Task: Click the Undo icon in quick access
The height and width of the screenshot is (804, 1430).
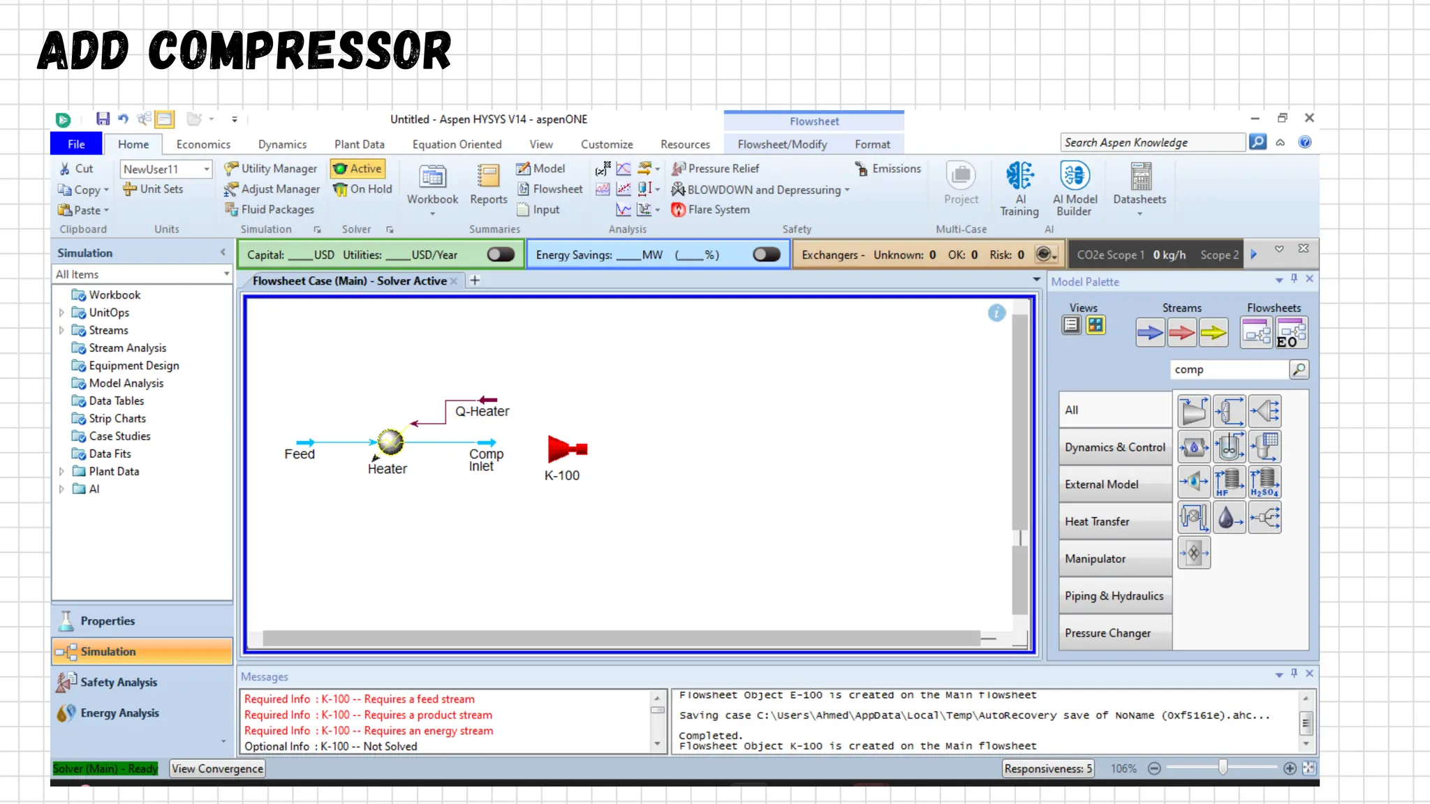Action: (124, 119)
